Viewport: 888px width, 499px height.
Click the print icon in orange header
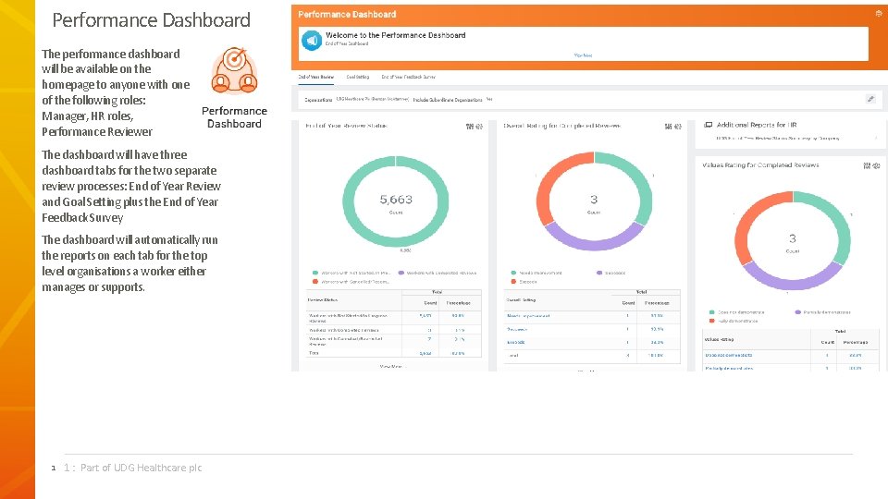coord(879,14)
